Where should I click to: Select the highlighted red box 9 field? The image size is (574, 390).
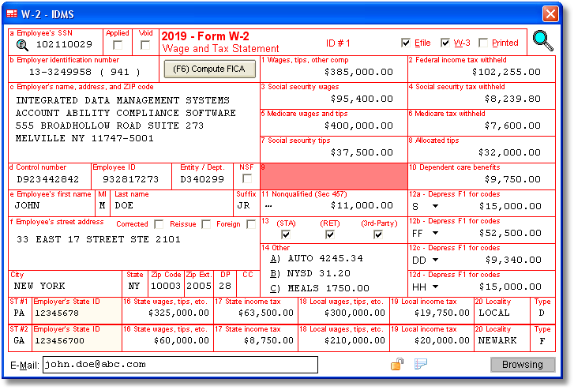(333, 176)
